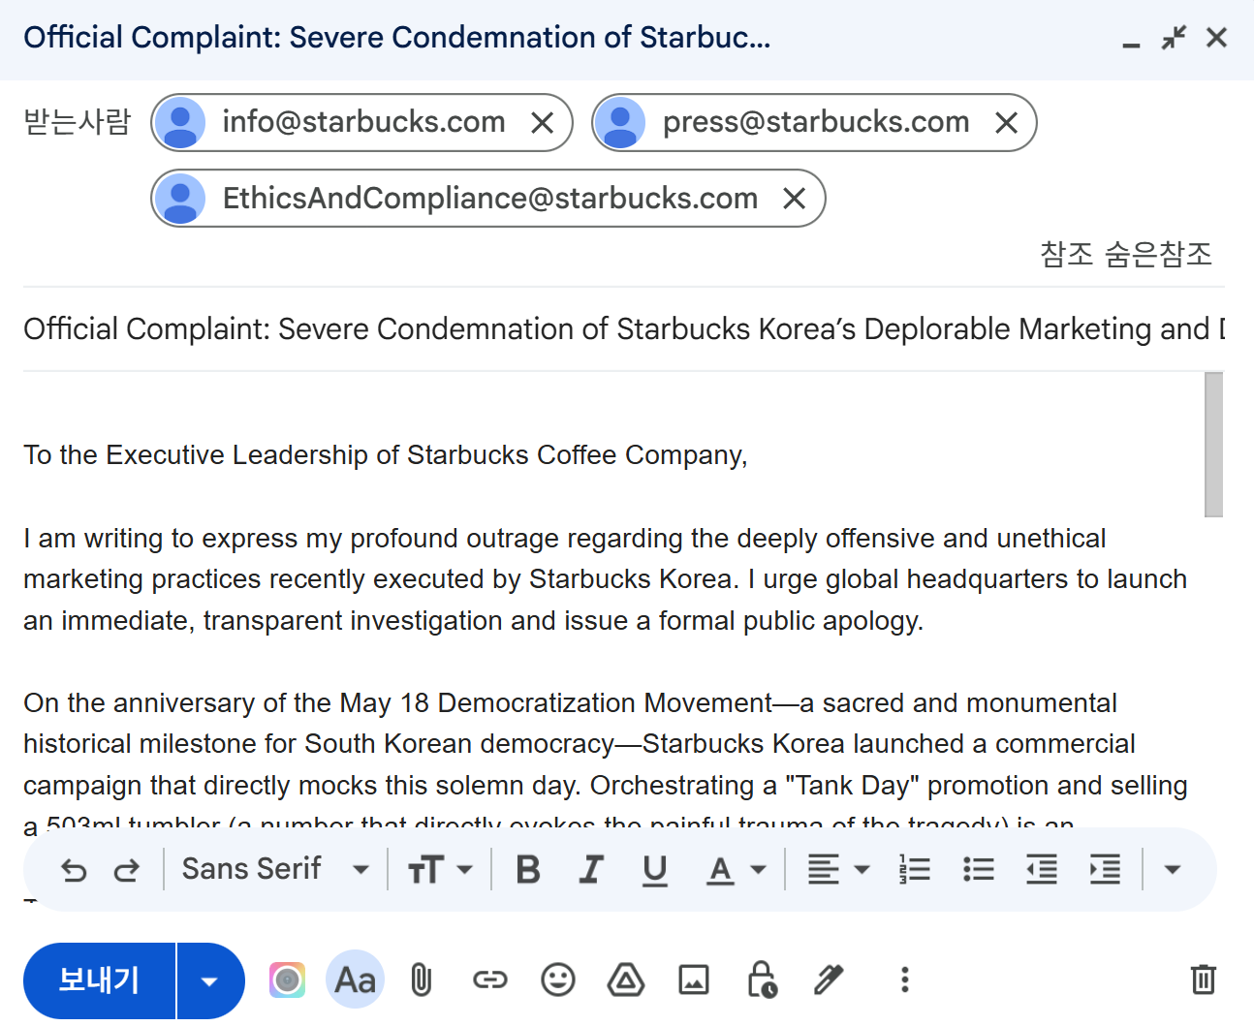1254x1026 pixels.
Task: Click the subject line field
Action: (624, 329)
